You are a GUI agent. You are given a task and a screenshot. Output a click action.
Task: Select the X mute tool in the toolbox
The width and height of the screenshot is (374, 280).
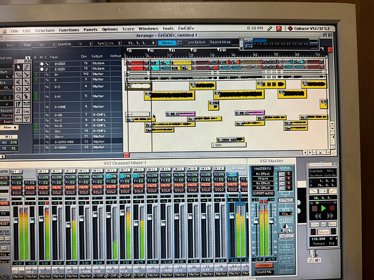[x=27, y=90]
